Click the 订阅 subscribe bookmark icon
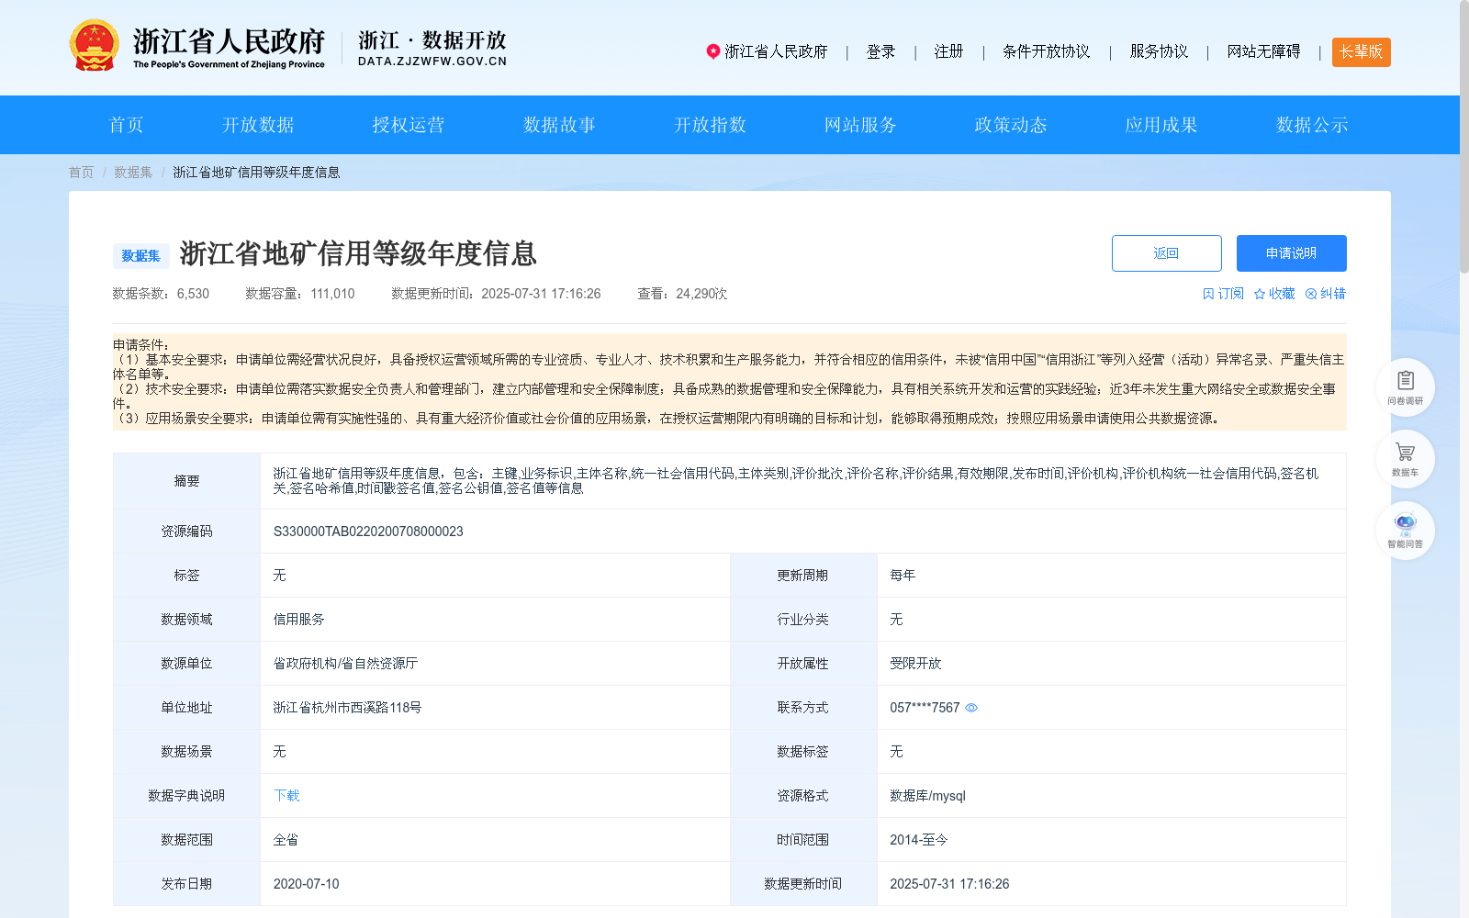 [x=1208, y=294]
